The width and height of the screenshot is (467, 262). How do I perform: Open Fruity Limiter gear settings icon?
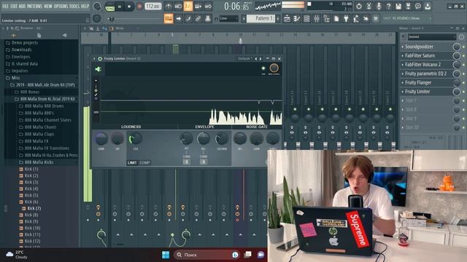click(100, 59)
